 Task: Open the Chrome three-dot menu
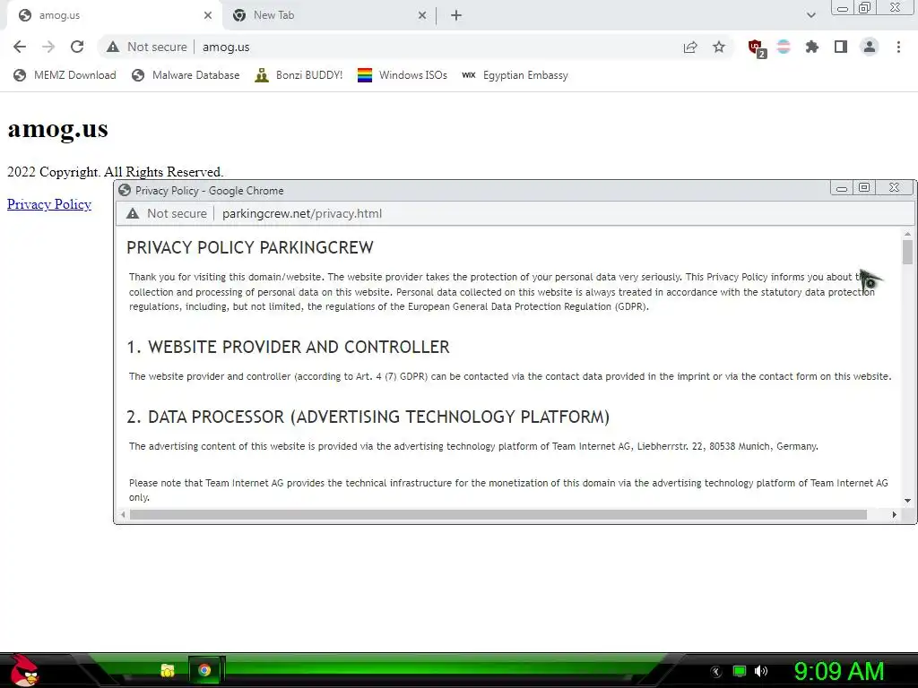tap(898, 47)
